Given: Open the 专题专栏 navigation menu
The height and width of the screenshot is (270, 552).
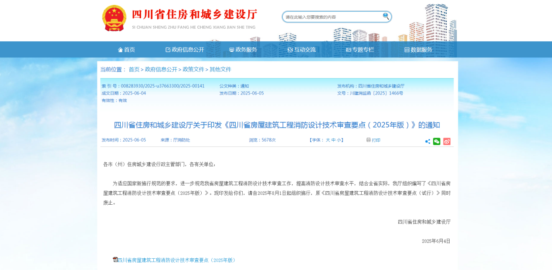Looking at the screenshot, I should [360, 50].
